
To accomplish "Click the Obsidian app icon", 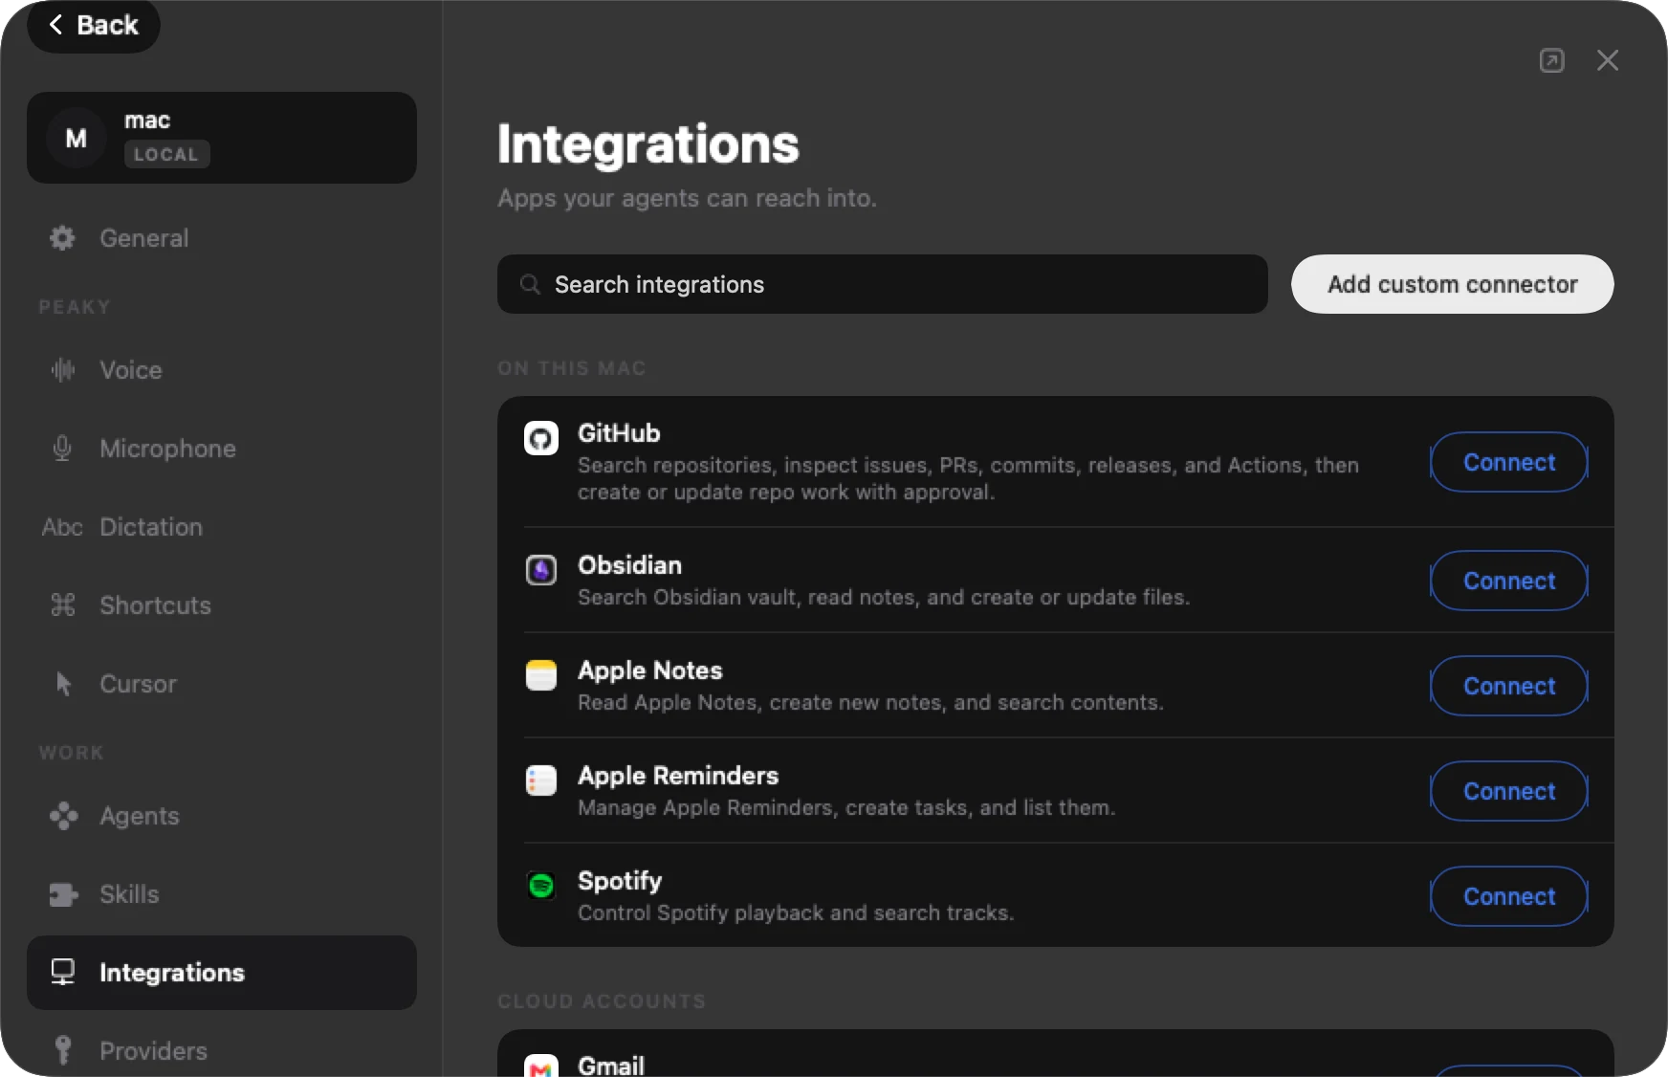I will click(541, 570).
